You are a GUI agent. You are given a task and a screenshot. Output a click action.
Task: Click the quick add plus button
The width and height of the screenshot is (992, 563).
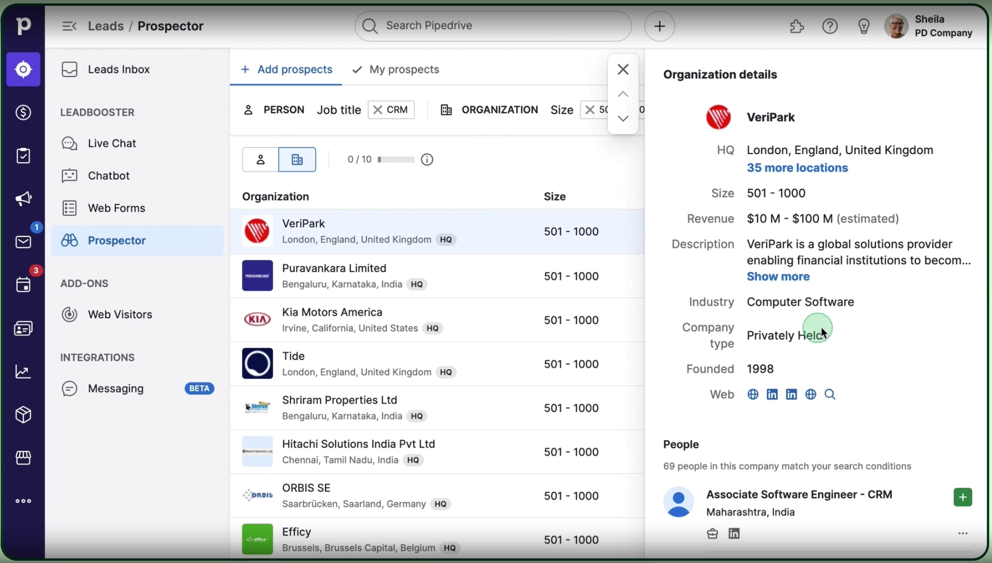coord(660,26)
